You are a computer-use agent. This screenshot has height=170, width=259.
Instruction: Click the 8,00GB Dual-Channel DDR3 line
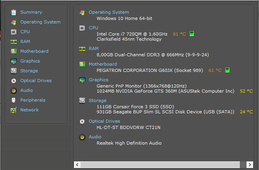(153, 55)
